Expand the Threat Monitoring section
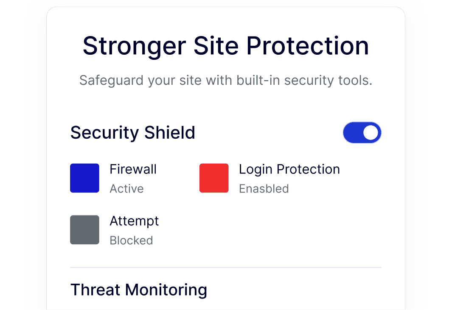Image resolution: width=452 pixels, height=310 pixels. [139, 290]
